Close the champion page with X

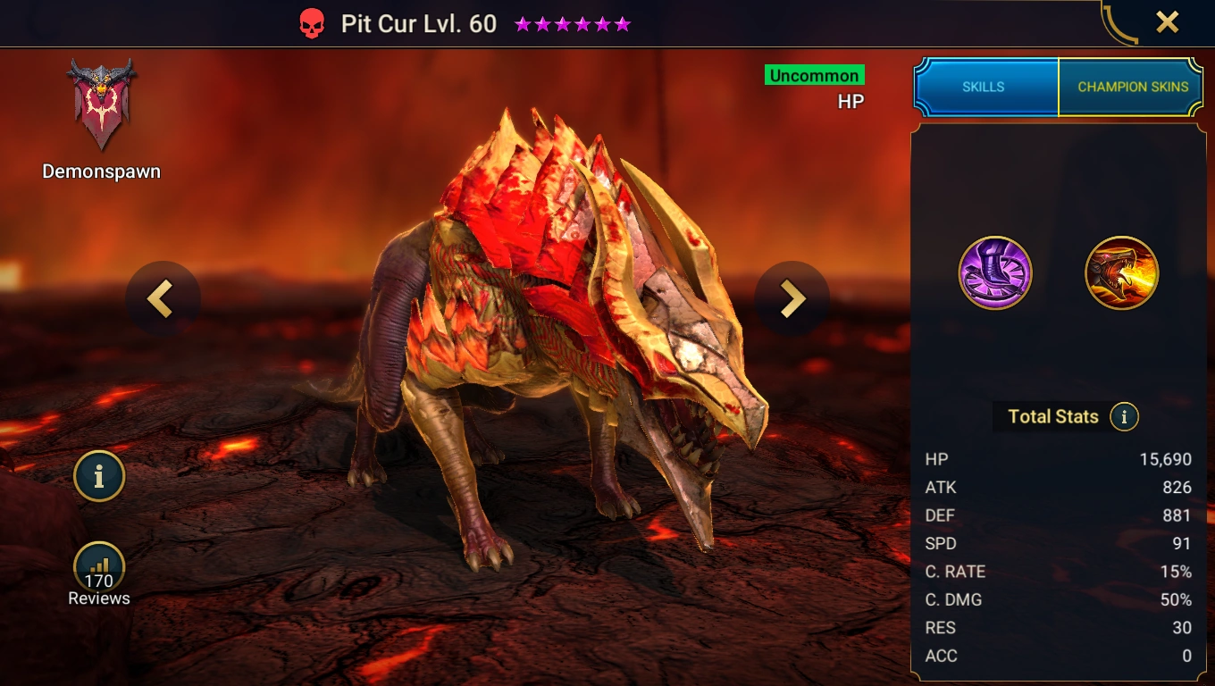[1167, 22]
